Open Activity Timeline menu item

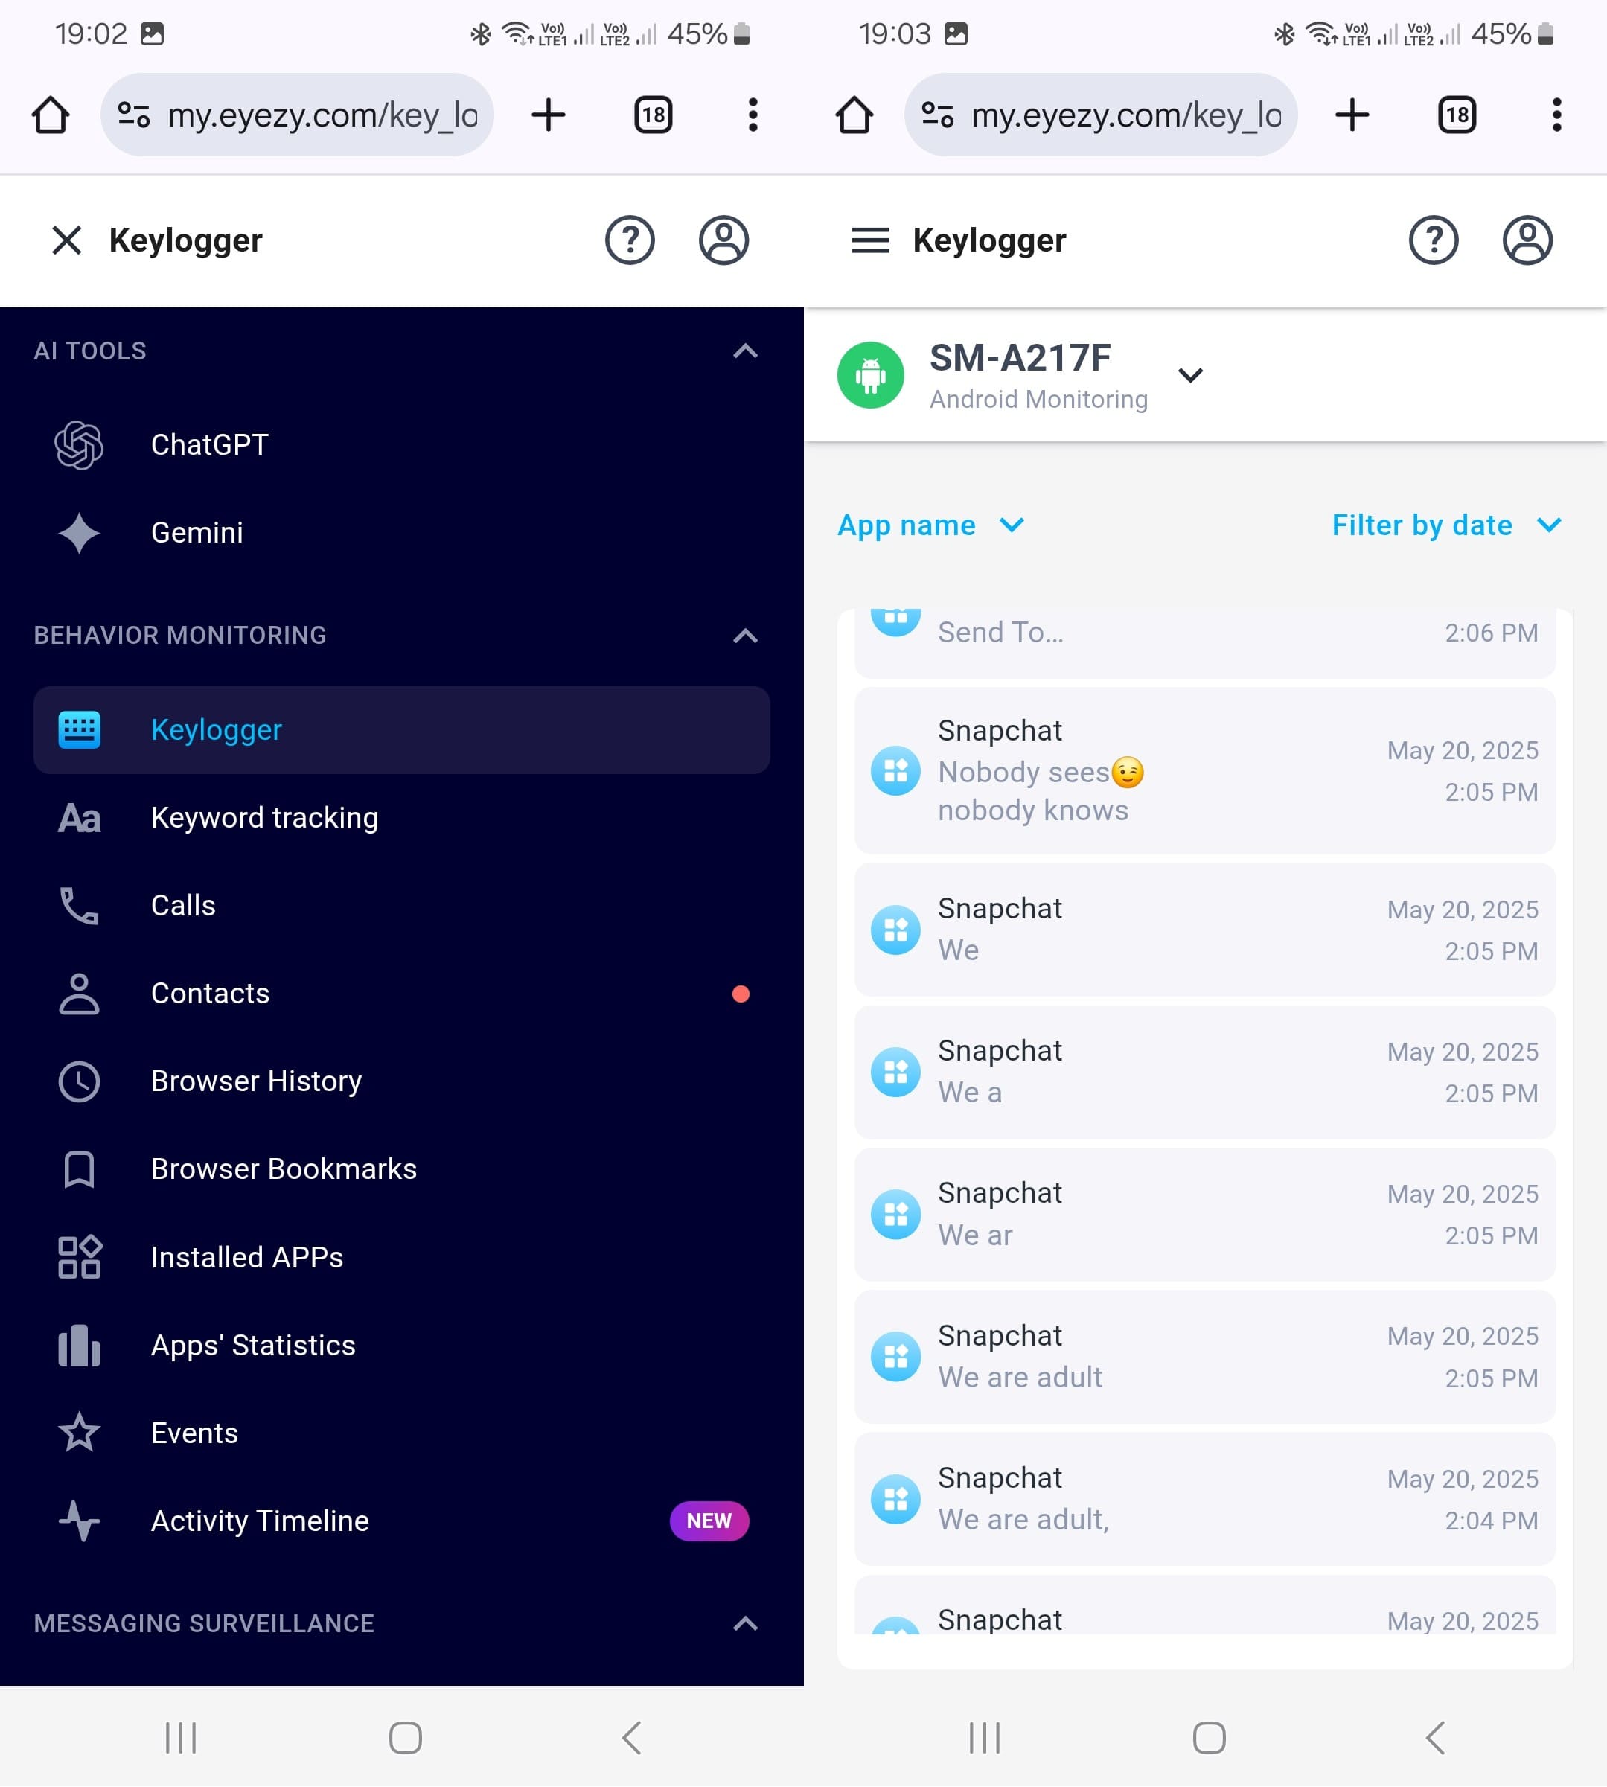coord(260,1521)
